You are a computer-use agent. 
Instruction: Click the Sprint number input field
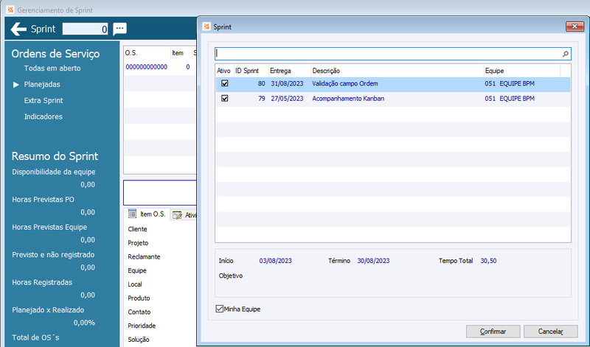pos(86,29)
